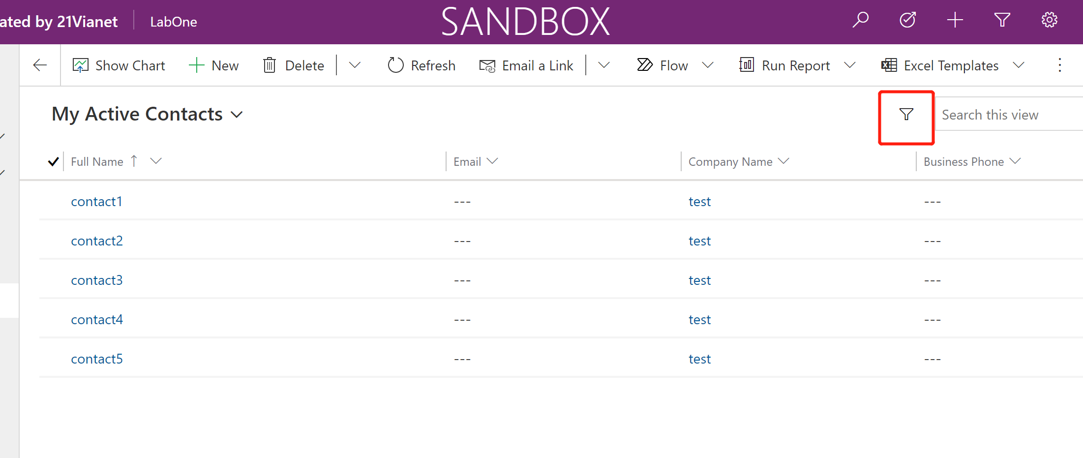The width and height of the screenshot is (1083, 458).
Task: Open the contact3 record link
Action: click(x=96, y=279)
